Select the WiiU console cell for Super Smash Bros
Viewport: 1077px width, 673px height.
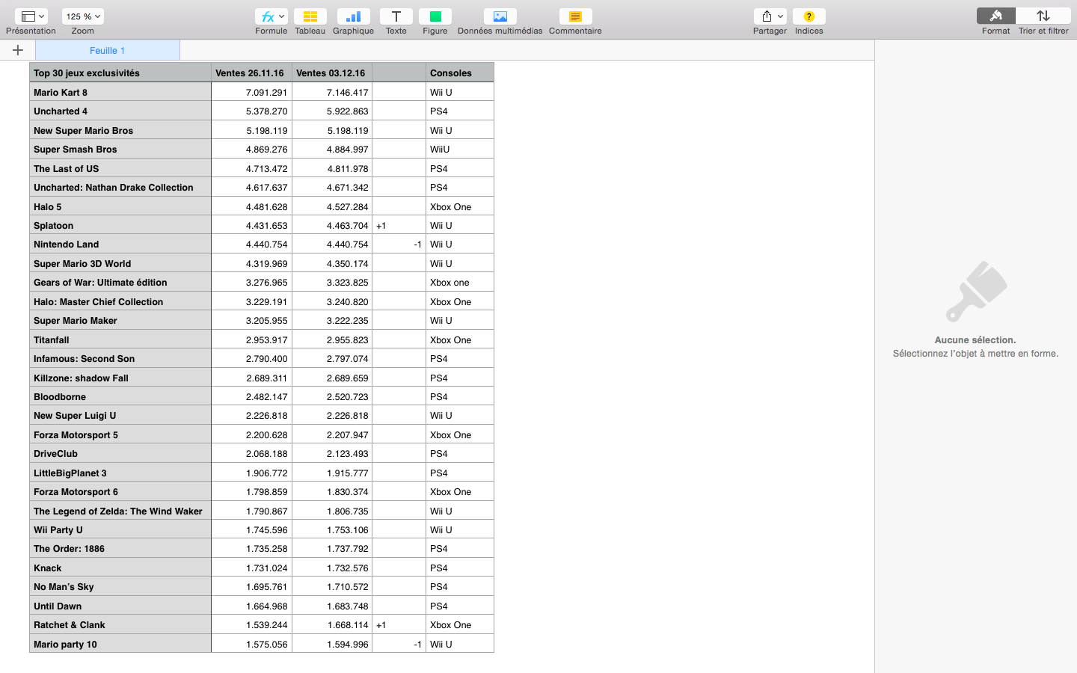point(460,149)
